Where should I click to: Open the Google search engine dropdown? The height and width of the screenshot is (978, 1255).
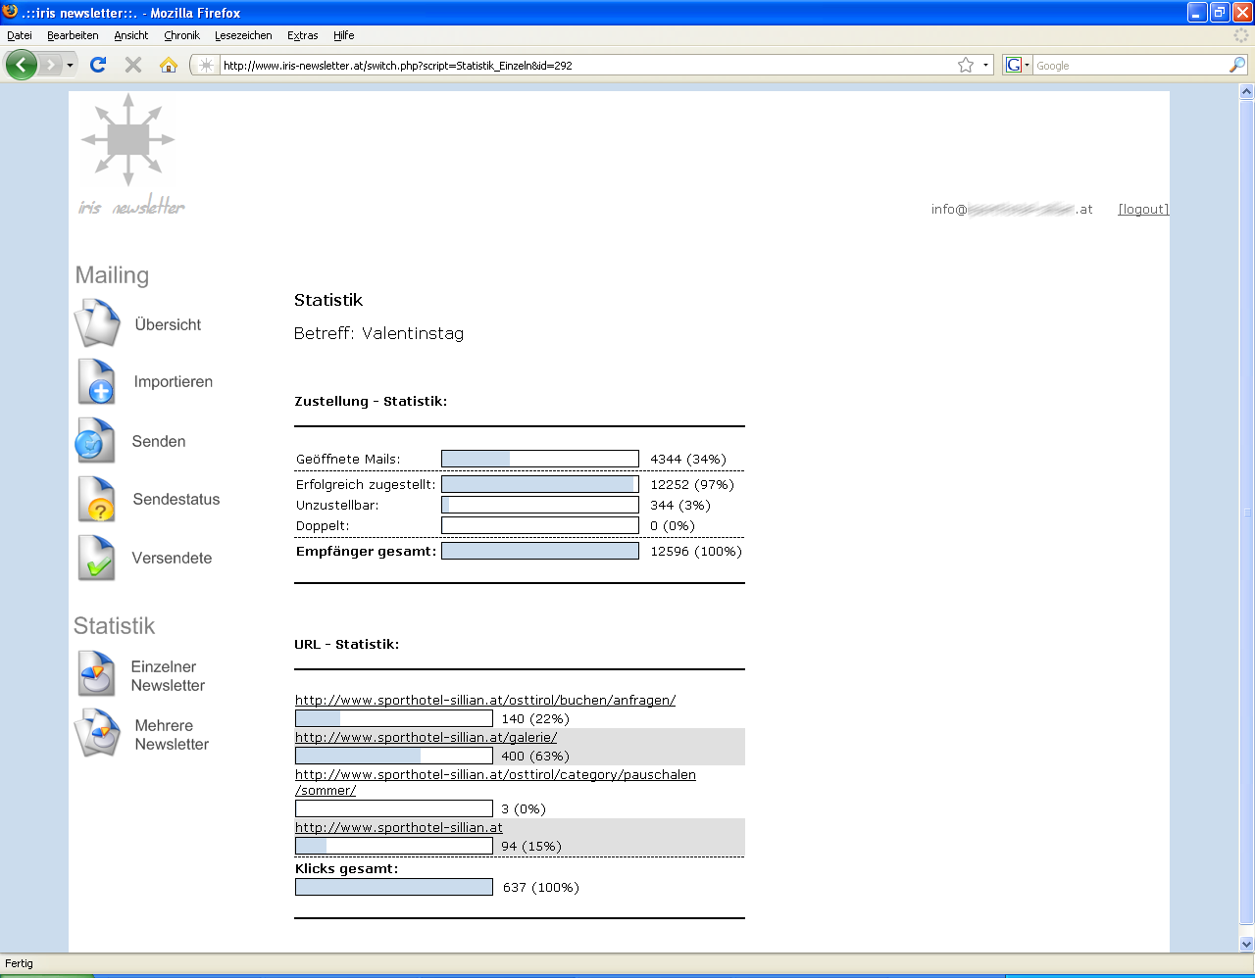[x=1017, y=65]
